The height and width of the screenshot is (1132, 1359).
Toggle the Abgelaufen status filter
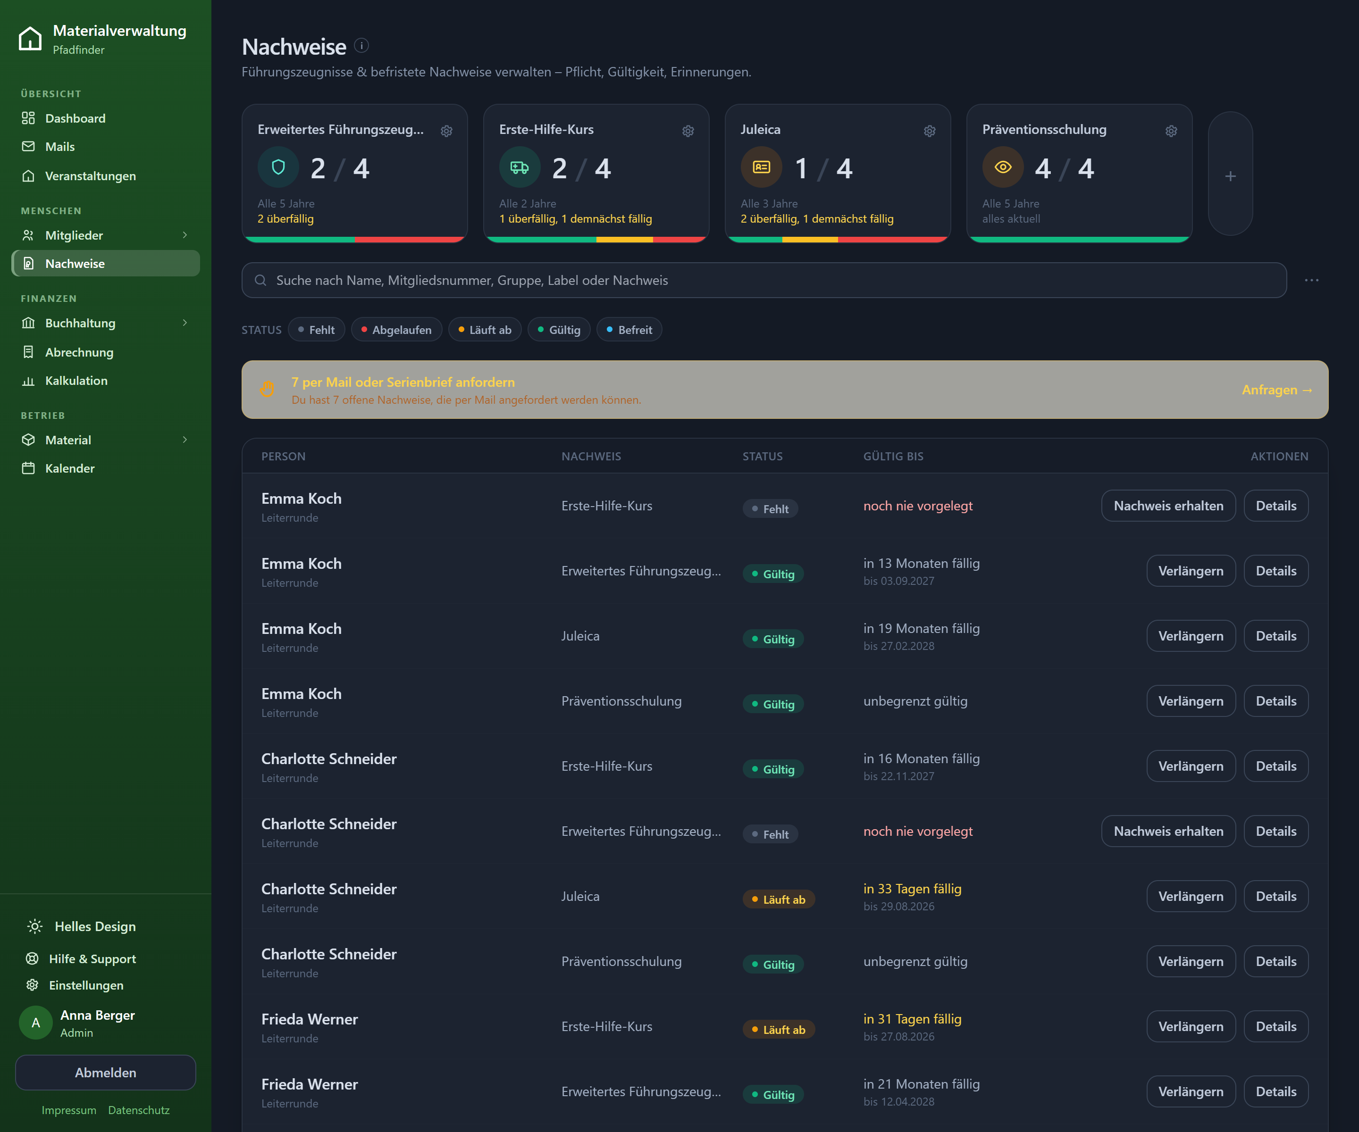tap(396, 330)
